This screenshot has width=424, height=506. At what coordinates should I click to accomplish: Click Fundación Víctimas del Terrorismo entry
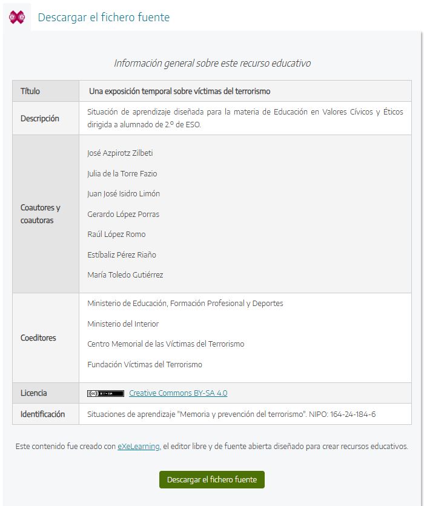point(145,364)
